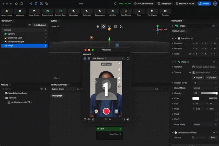The height and width of the screenshot is (146, 219).
Task: Step preview to next frame
Action: 110,119
